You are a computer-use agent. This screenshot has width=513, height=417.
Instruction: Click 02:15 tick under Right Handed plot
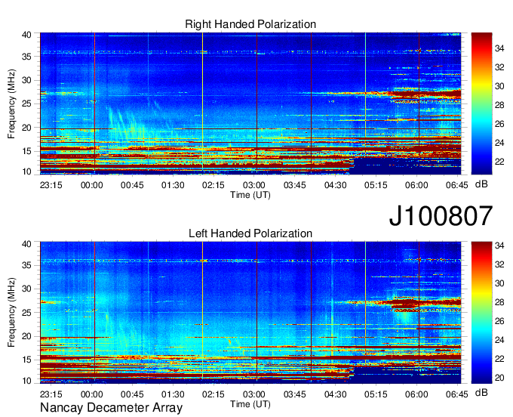click(x=213, y=185)
